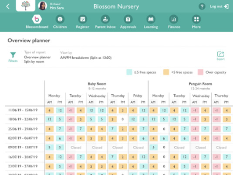Click the Blossom Nursery tree logo
233x175 pixels.
[x=26, y=6]
